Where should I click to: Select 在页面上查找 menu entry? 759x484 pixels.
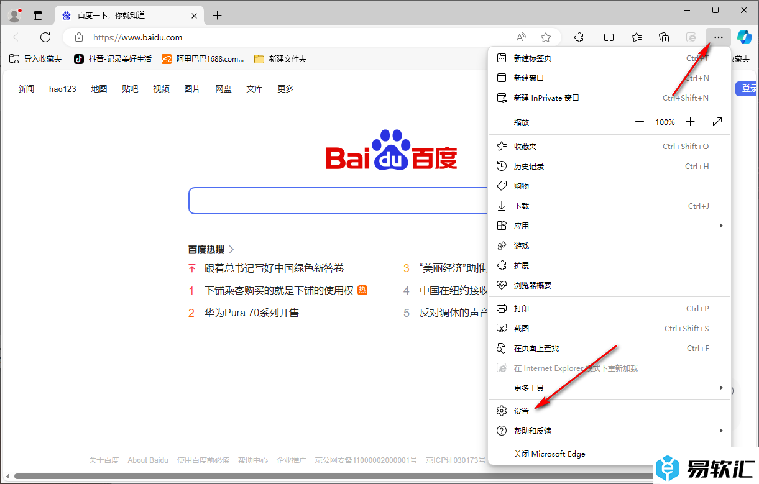point(610,348)
